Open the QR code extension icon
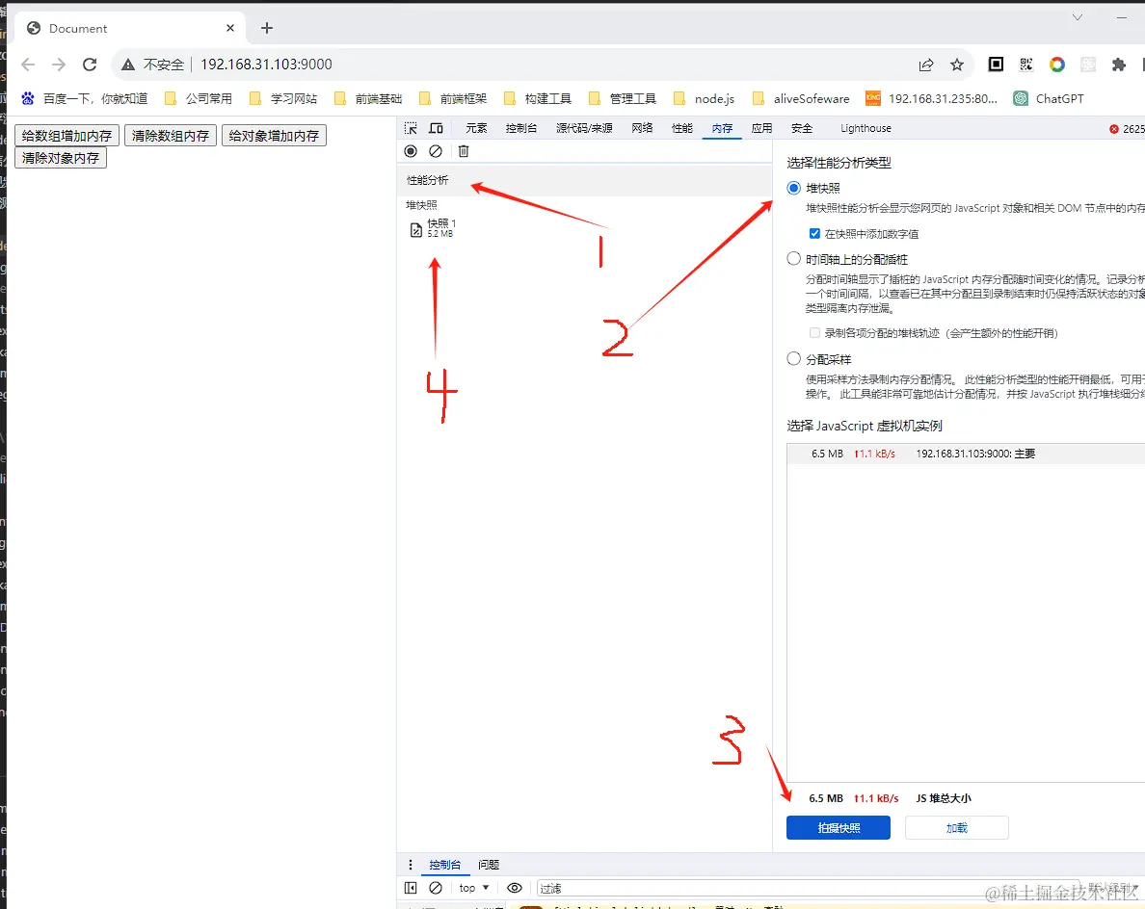Image resolution: width=1145 pixels, height=909 pixels. click(1026, 65)
